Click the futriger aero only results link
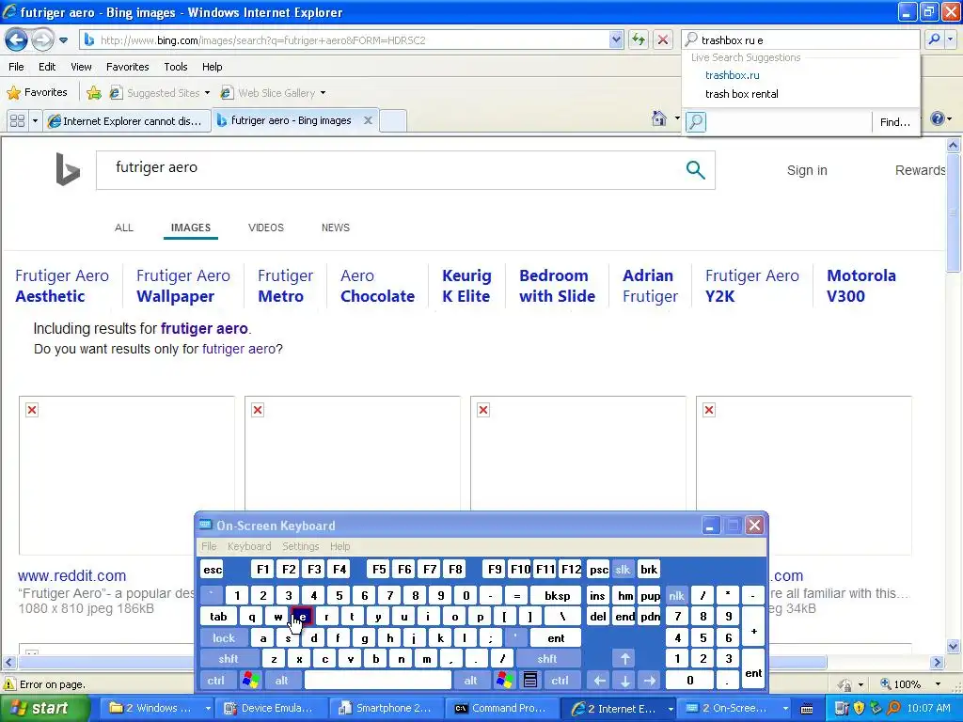The image size is (963, 722). click(x=239, y=349)
